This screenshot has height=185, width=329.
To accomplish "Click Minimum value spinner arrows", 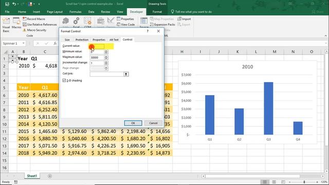I will tap(106, 52).
